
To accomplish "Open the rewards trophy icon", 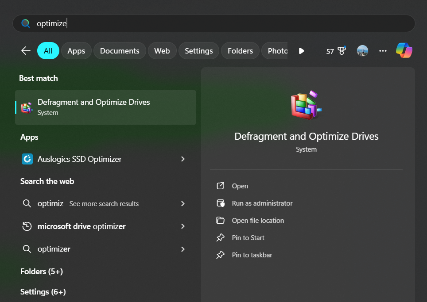I will [x=342, y=51].
